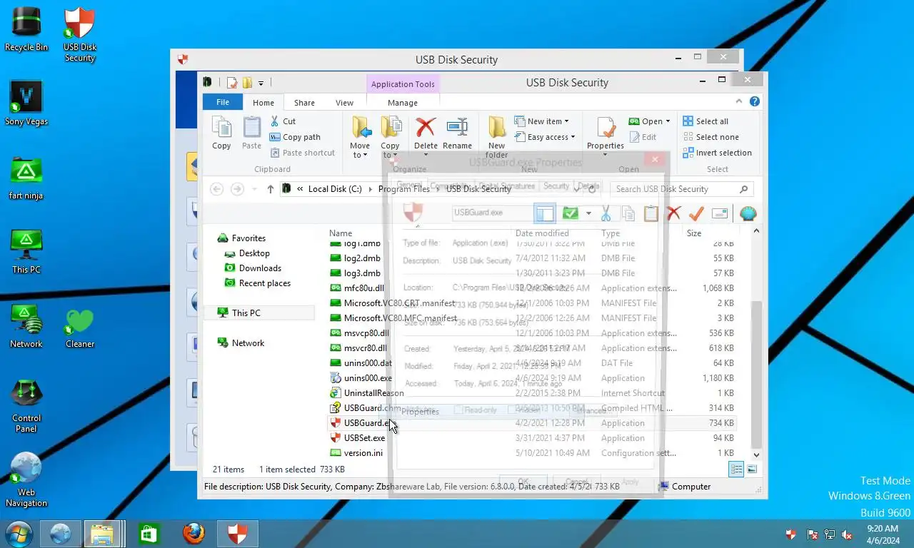Click Local Disk (C:) in the address bar
Viewport: 914px width, 548px height.
tap(335, 189)
